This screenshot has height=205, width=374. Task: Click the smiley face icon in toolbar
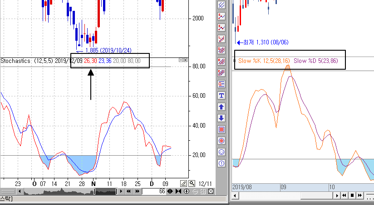221,152
